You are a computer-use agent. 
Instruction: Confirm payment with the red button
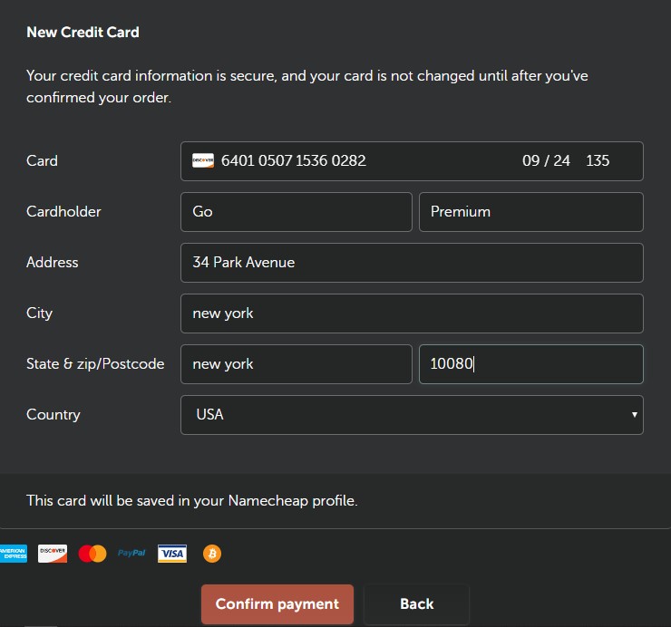pyautogui.click(x=277, y=604)
